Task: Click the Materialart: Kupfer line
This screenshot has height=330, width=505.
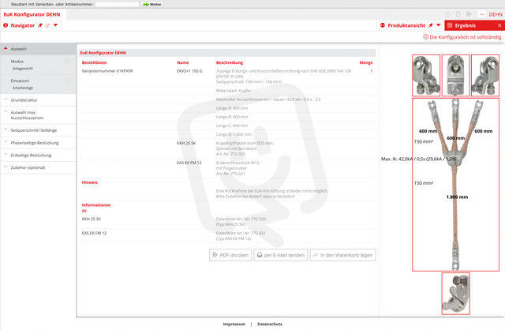Action: [x=234, y=91]
